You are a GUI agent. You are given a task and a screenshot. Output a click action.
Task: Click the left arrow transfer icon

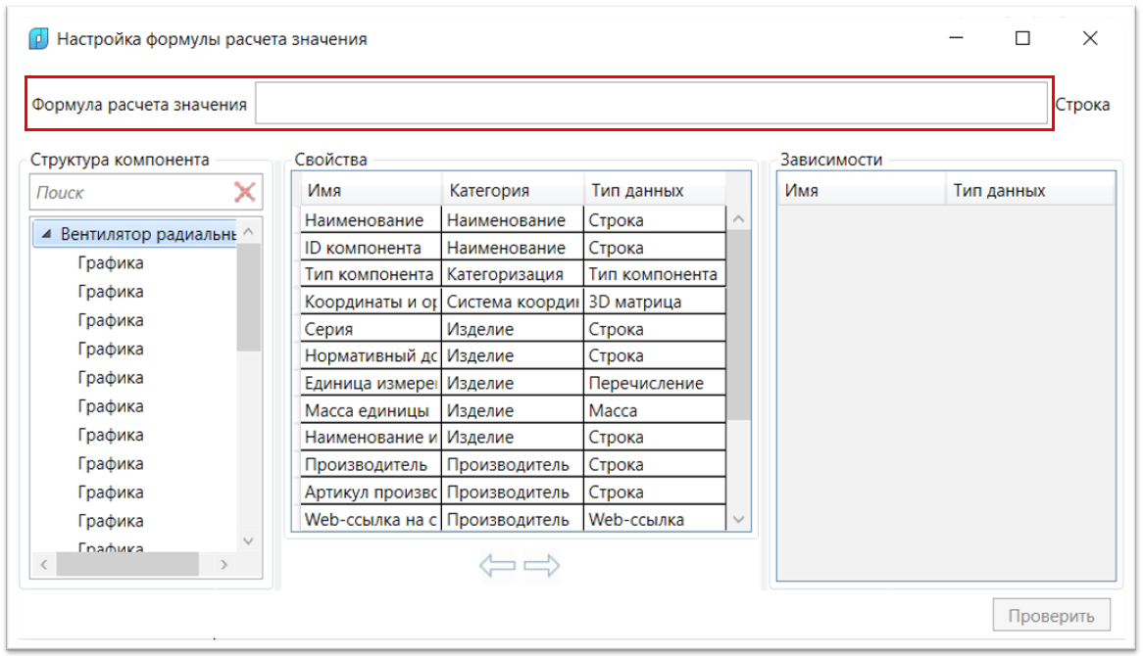click(x=497, y=566)
